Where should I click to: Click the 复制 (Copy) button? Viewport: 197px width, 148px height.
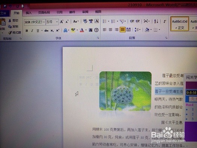13,27
